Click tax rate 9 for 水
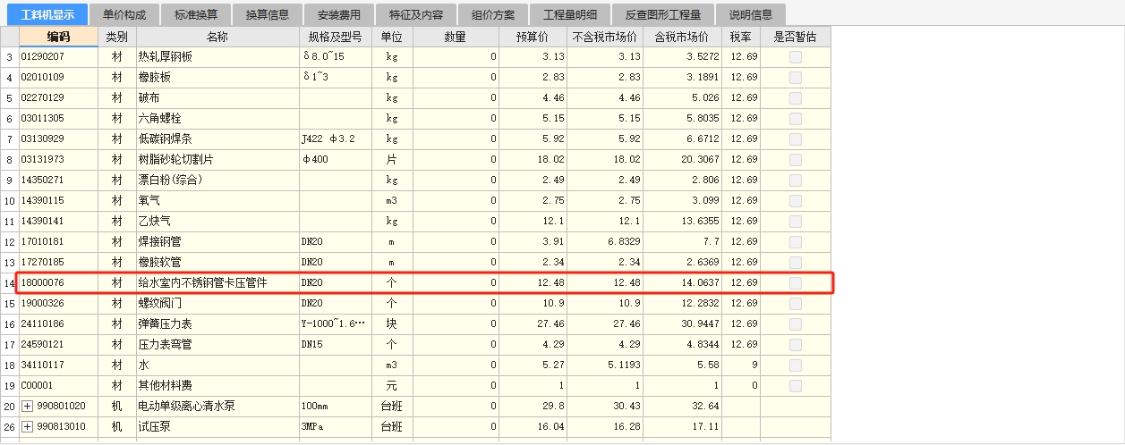This screenshot has height=445, width=1125. (x=741, y=365)
